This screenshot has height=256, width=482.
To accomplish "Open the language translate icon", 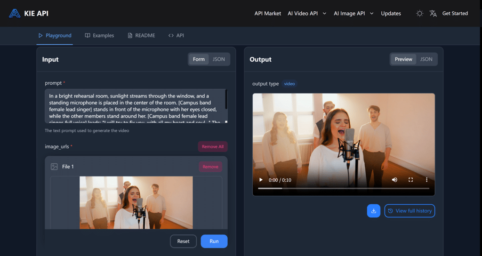I will [433, 14].
